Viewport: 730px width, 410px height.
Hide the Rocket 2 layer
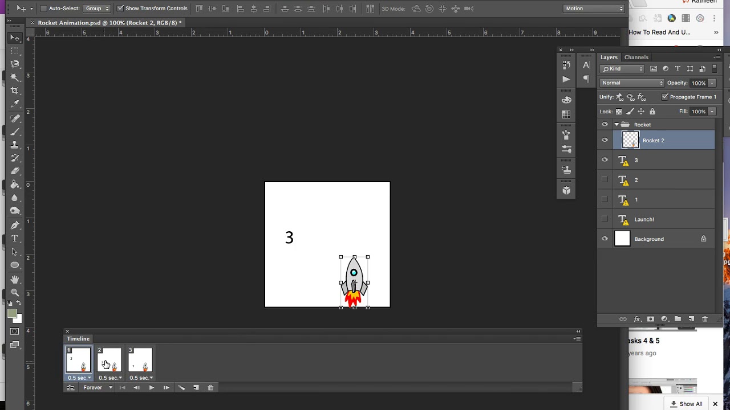(x=605, y=140)
